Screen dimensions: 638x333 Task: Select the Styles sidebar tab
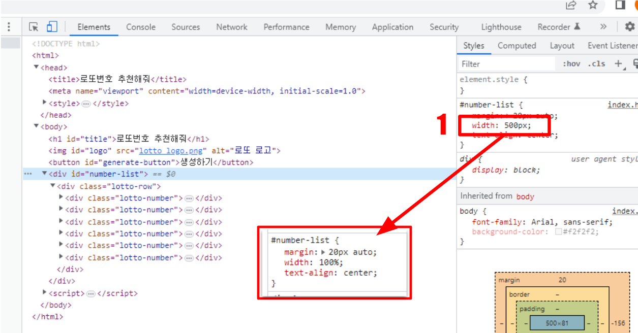point(474,46)
